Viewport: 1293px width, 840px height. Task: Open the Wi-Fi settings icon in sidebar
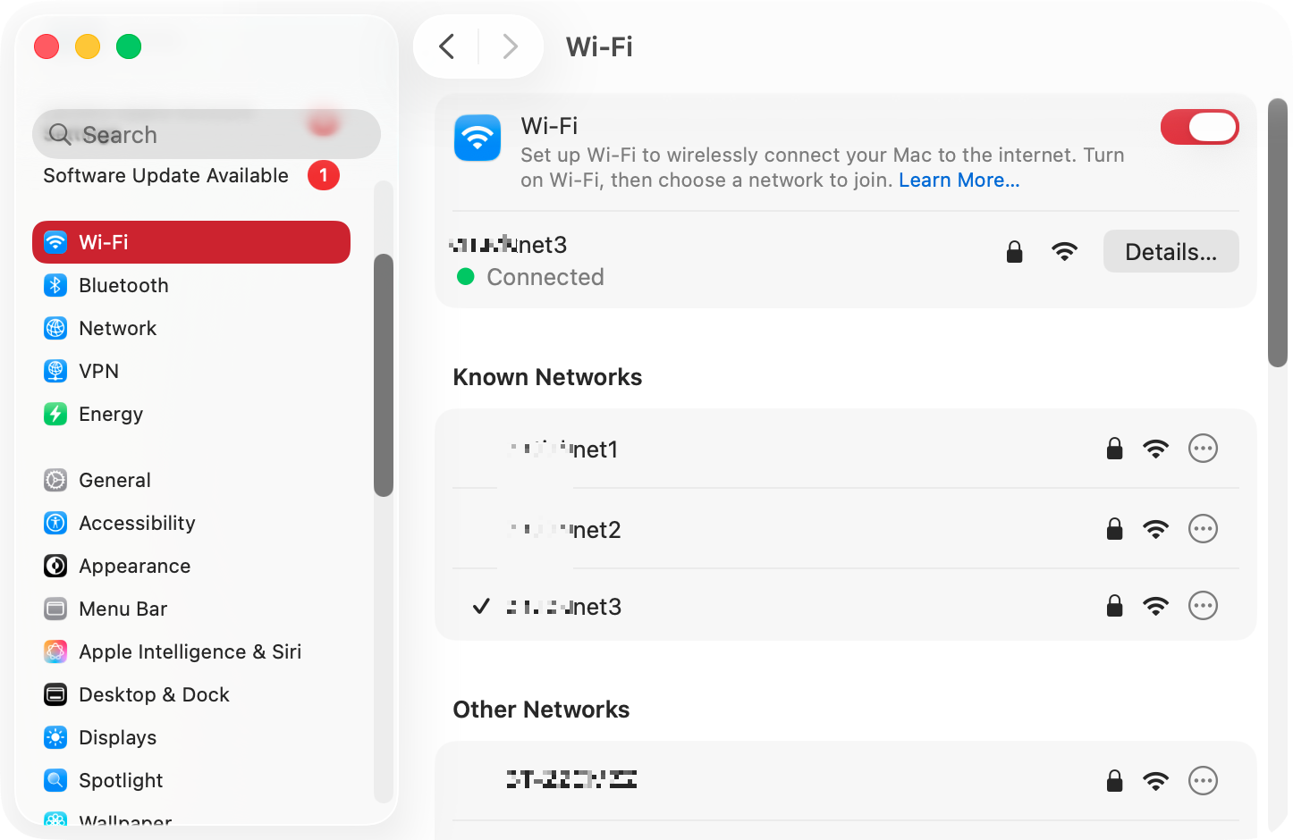tap(55, 242)
